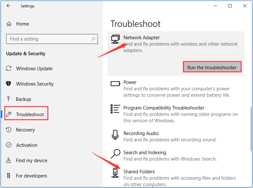
Task: Click the Search and Indexing magnifier icon
Action: coord(115,154)
